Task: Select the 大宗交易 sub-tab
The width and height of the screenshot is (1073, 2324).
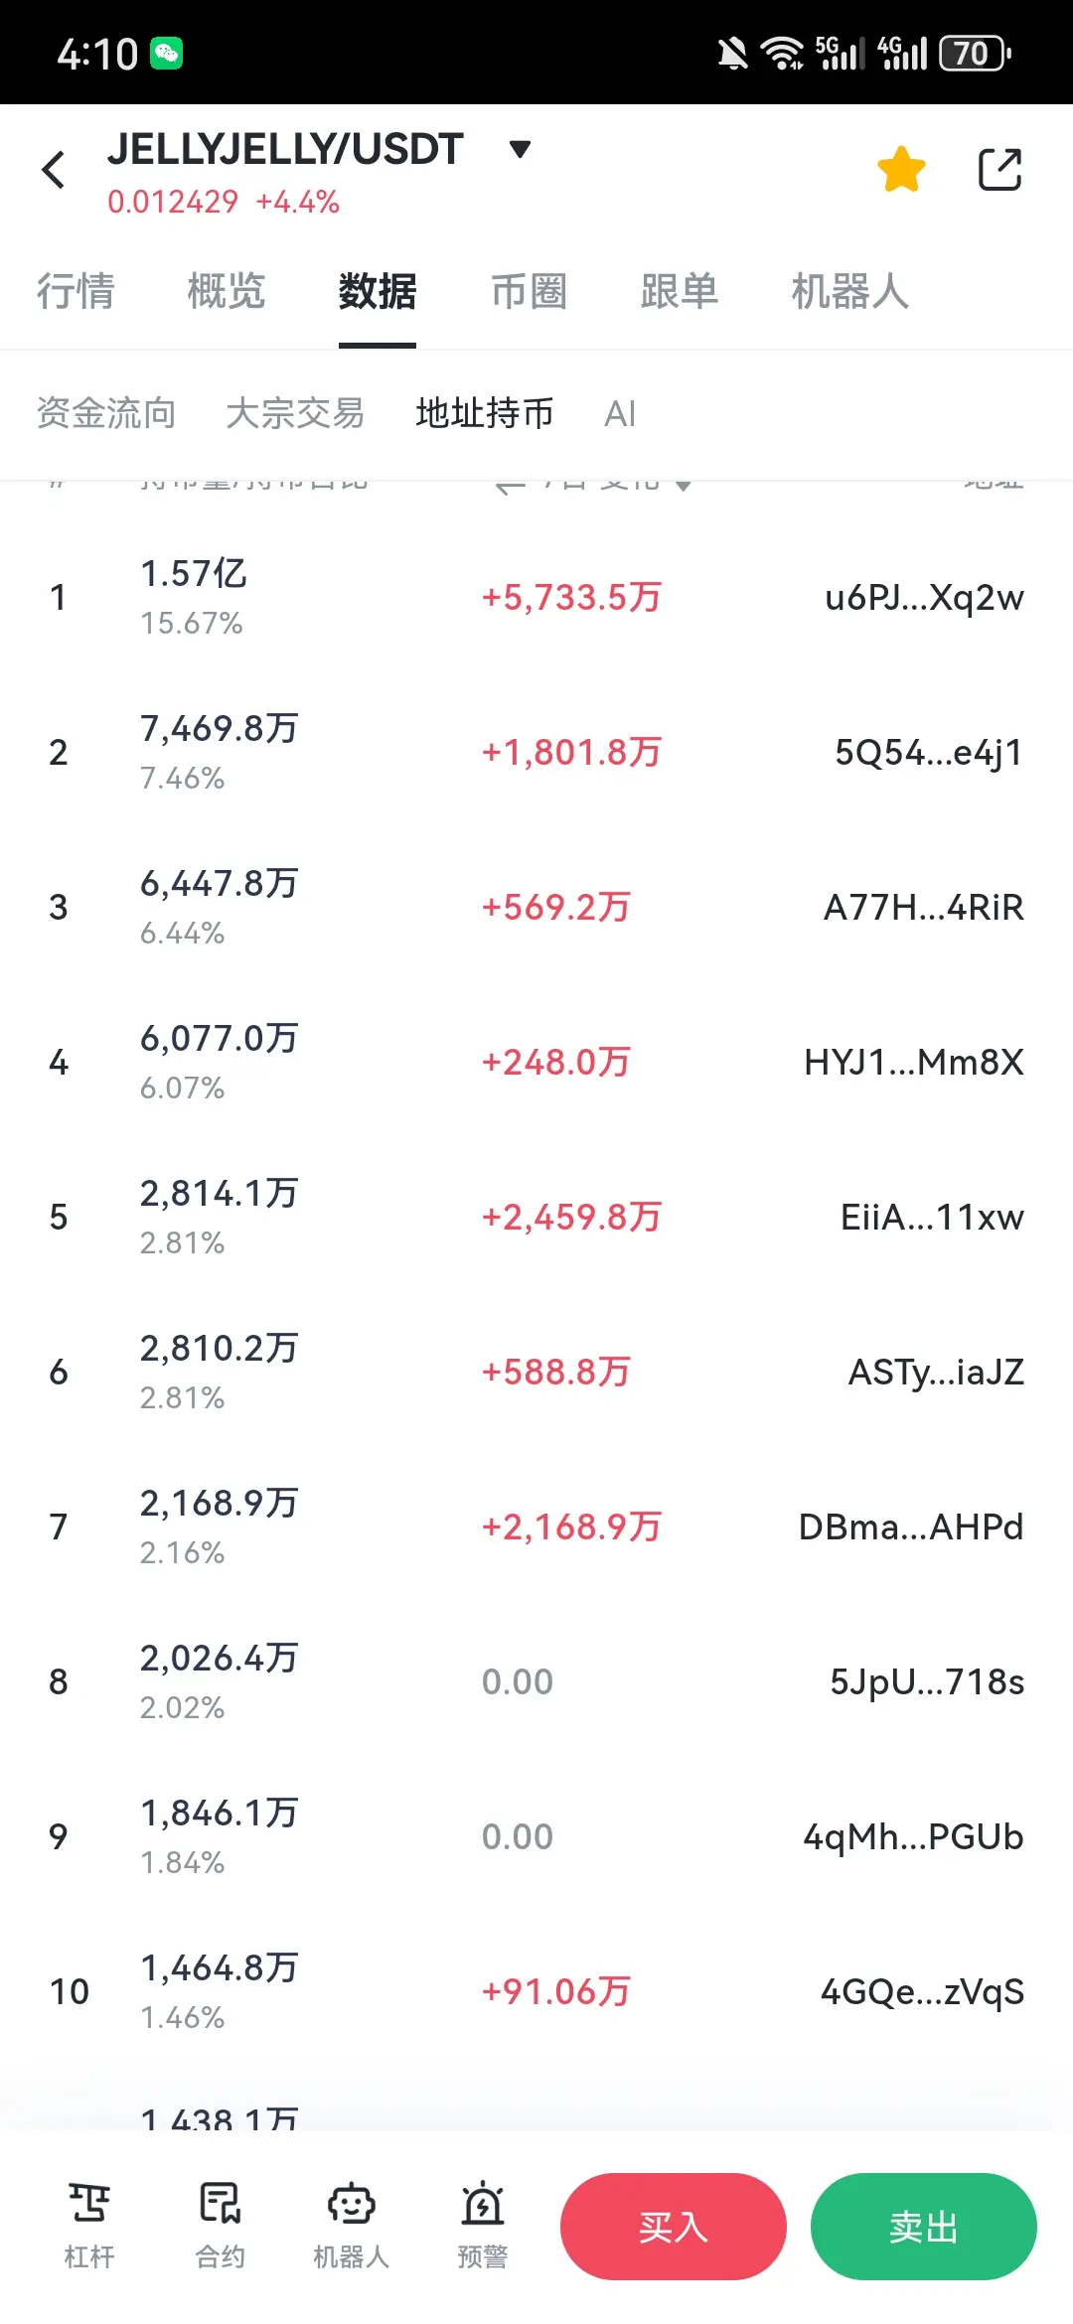Action: [295, 413]
